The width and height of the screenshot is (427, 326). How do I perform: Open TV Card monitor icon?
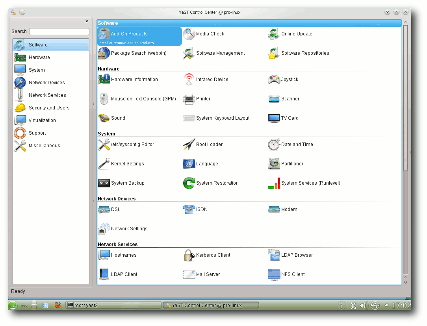click(x=274, y=118)
